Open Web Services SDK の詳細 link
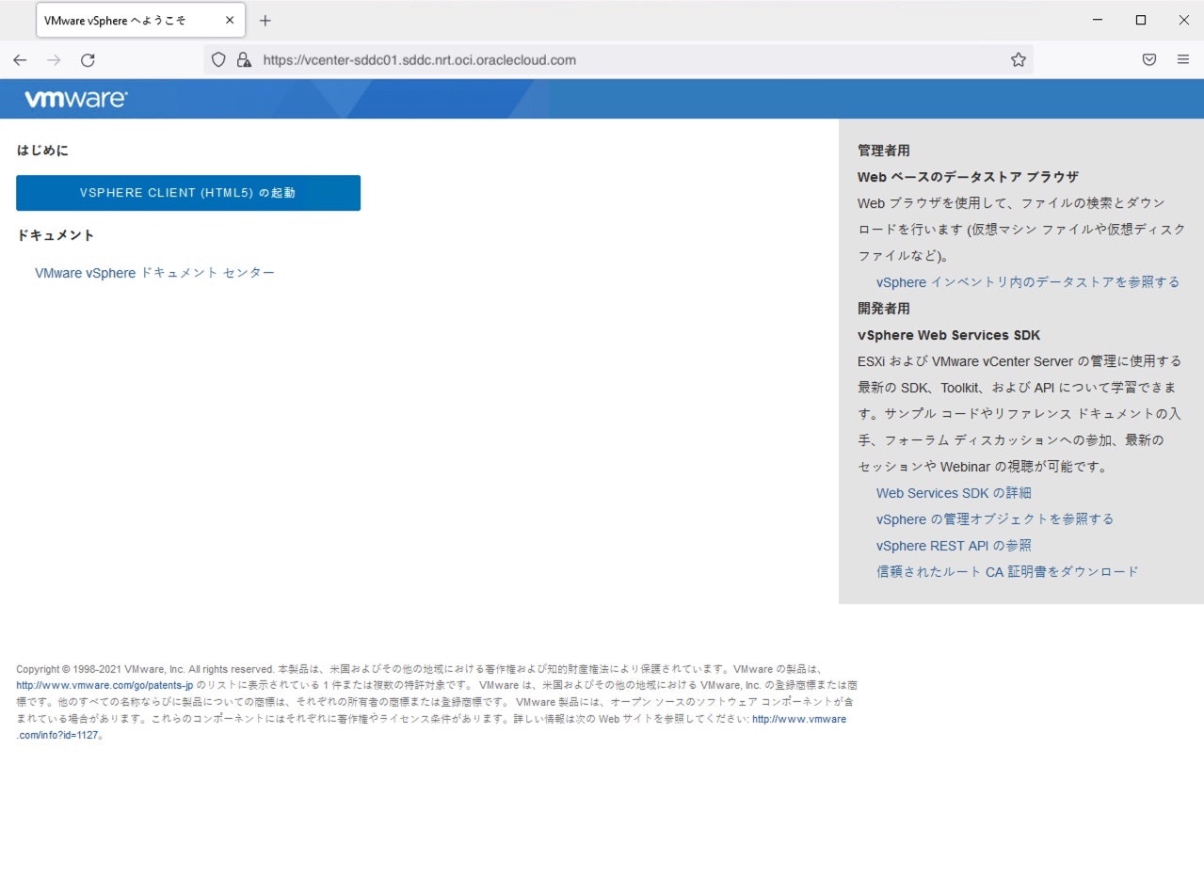Viewport: 1204px width, 877px height. pyautogui.click(x=953, y=492)
